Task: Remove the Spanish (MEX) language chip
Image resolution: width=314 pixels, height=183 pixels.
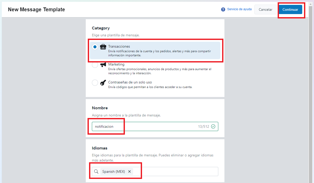Action: pyautogui.click(x=129, y=171)
